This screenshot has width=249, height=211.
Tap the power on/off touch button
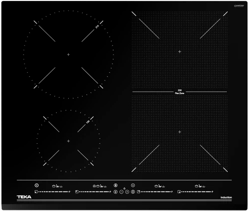coord(37,185)
